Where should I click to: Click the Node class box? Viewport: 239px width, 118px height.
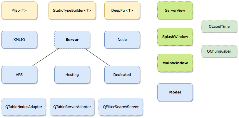pos(122,39)
